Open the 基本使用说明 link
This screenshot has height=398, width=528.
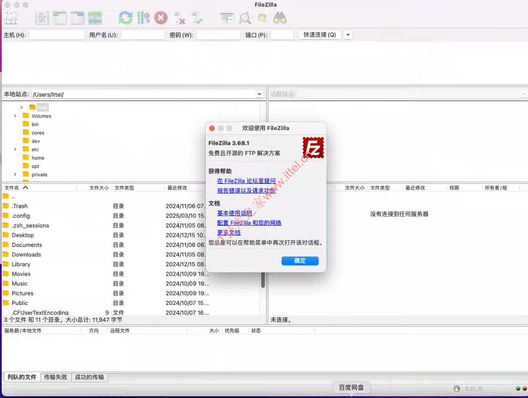click(x=234, y=213)
